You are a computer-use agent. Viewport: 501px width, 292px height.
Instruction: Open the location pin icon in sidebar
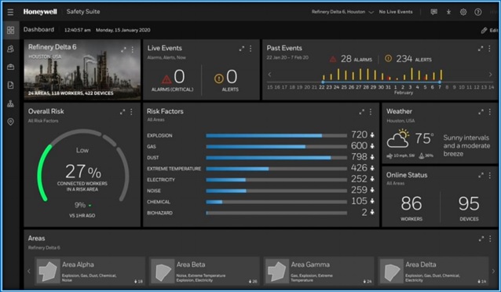click(10, 122)
